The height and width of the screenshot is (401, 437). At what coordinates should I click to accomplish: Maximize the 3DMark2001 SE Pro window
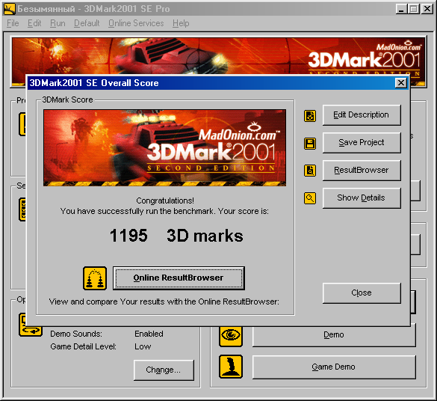(x=414, y=9)
